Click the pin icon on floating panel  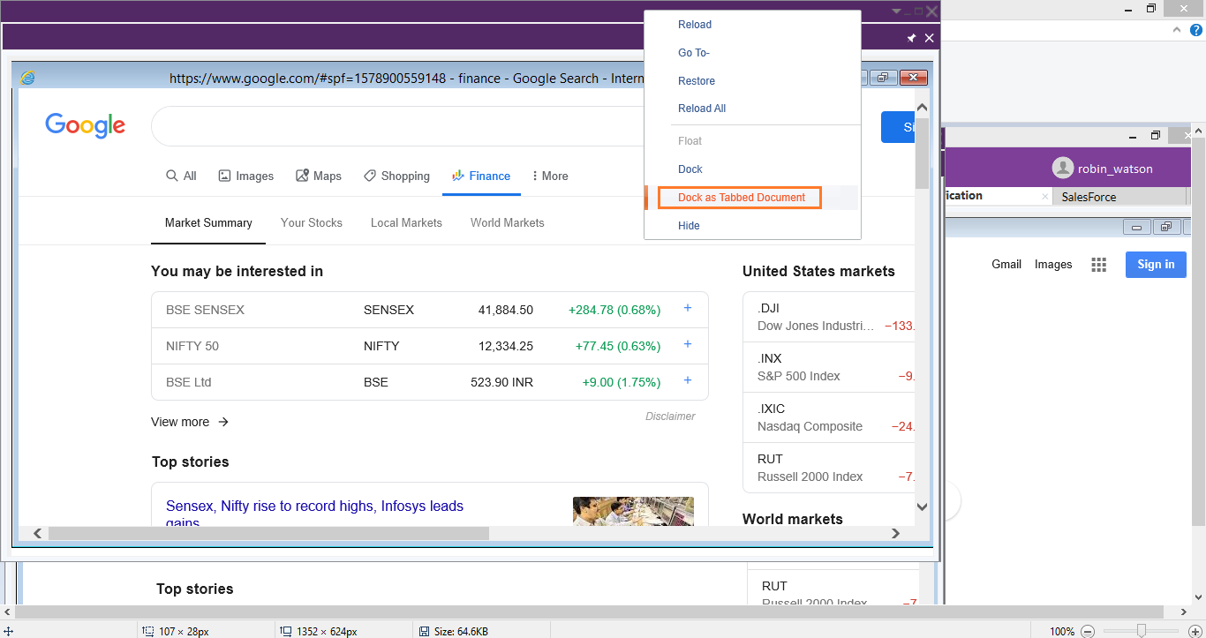pyautogui.click(x=911, y=38)
